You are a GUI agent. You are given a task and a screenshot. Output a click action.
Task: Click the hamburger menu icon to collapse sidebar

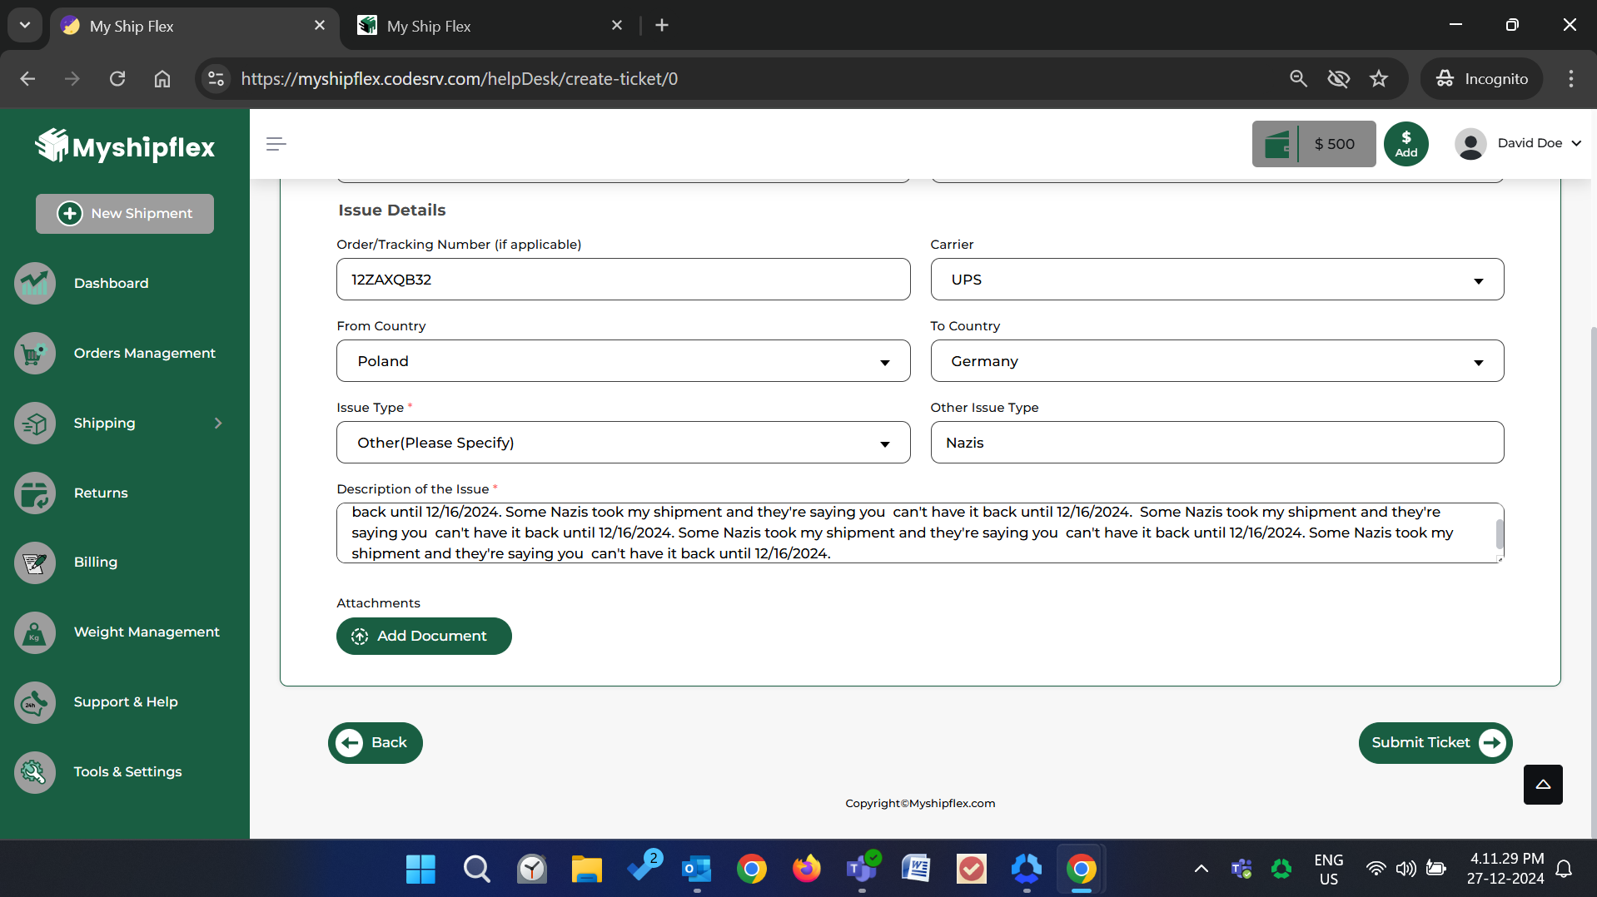[276, 144]
